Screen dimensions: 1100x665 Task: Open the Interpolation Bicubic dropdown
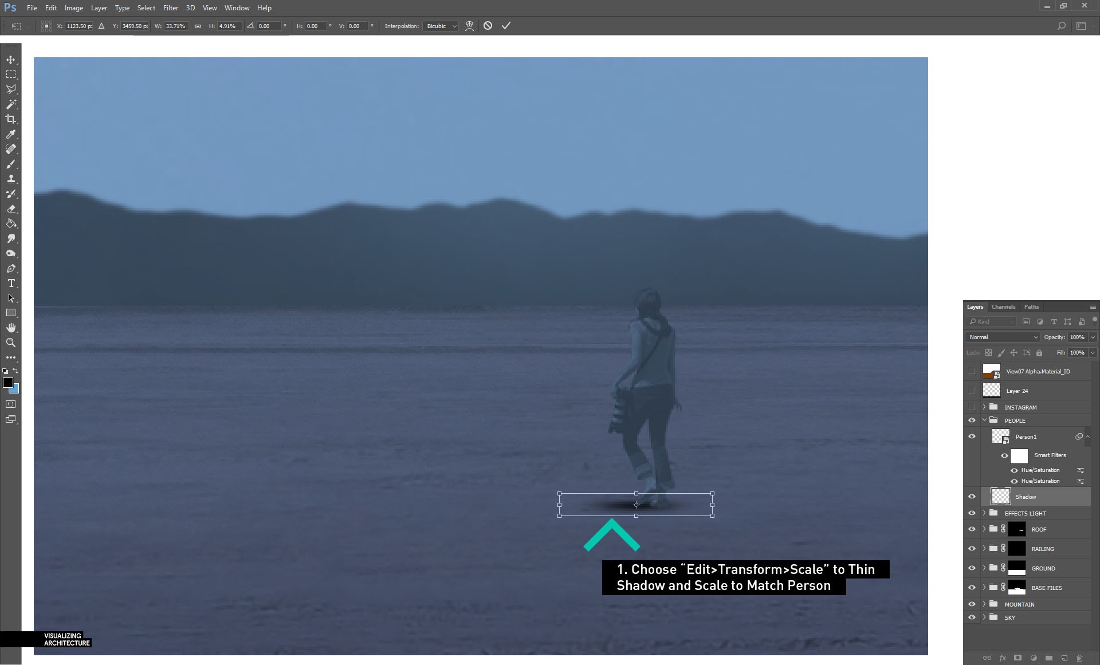(x=441, y=26)
